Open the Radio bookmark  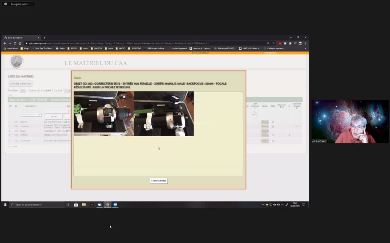point(61,49)
